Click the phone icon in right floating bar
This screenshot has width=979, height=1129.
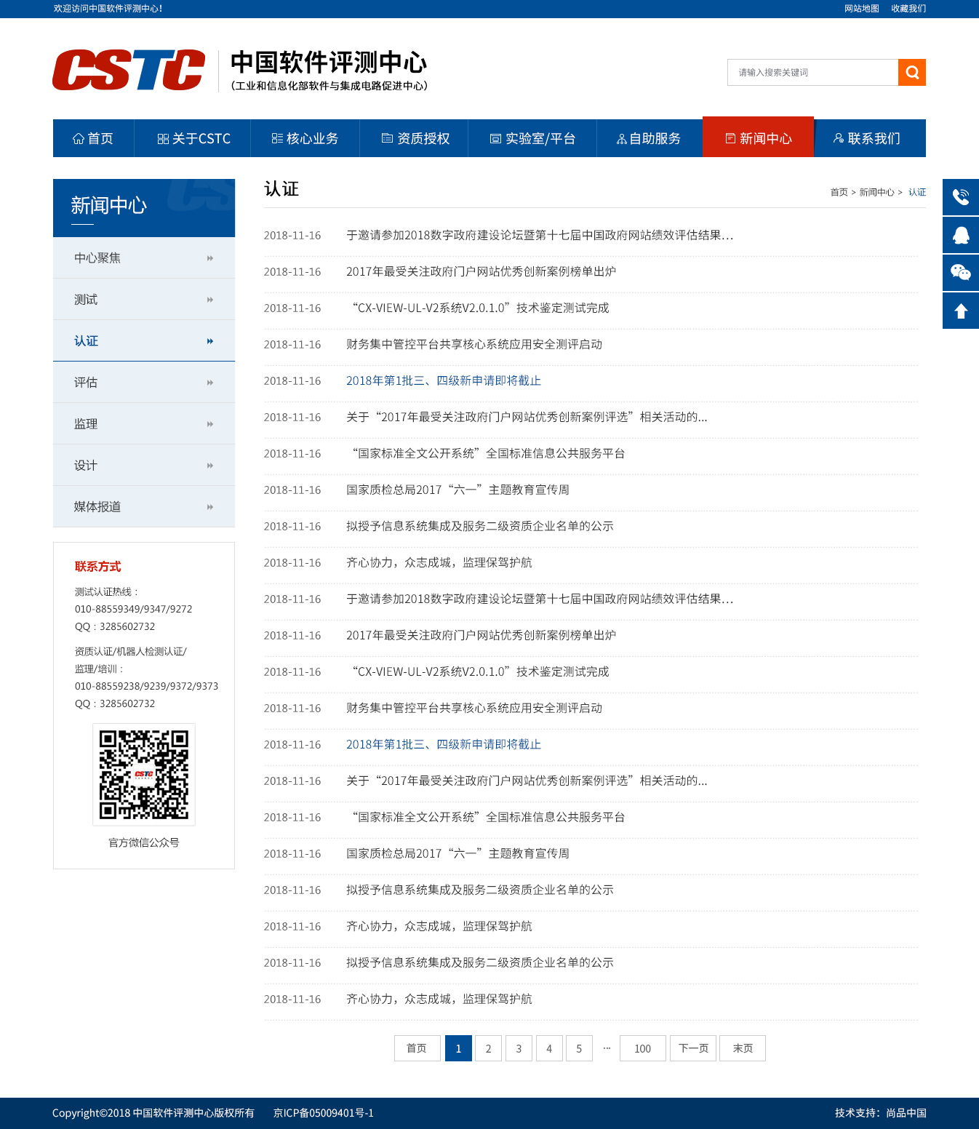(x=960, y=196)
